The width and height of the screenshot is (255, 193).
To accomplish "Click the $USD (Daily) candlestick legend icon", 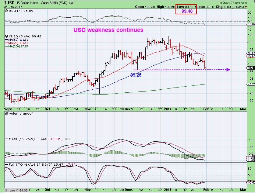I will point(6,36).
